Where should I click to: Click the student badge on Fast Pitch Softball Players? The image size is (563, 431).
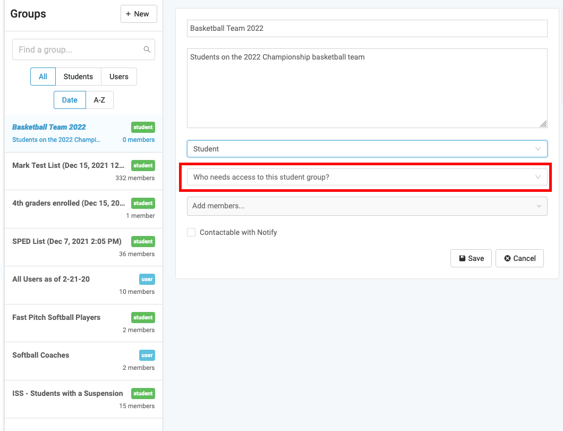pyautogui.click(x=143, y=317)
